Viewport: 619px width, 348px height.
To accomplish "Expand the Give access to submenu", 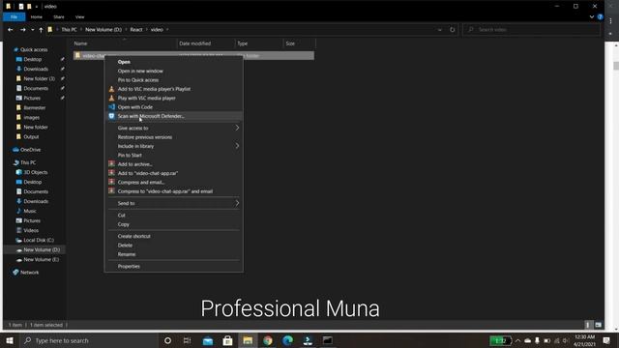I will (x=174, y=129).
